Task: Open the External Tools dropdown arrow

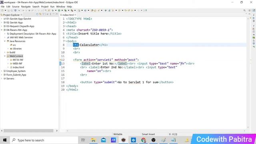Action: pos(75,10)
